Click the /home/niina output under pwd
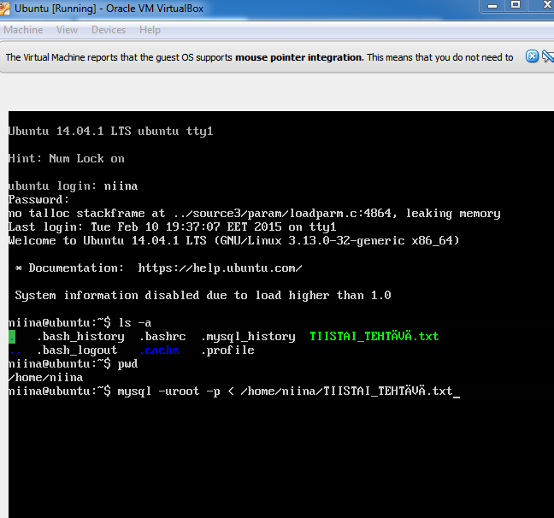This screenshot has width=554, height=518. [45, 377]
